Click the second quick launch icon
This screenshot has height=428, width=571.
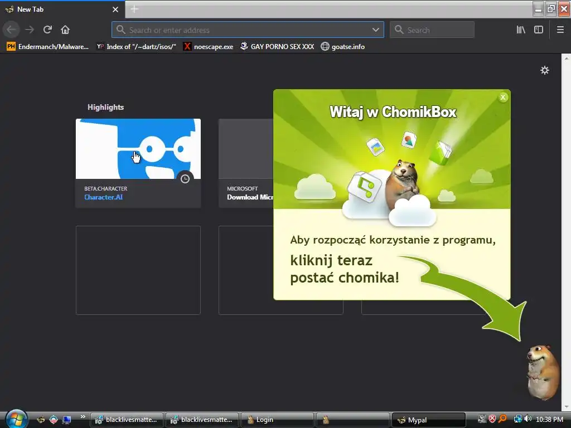point(54,420)
